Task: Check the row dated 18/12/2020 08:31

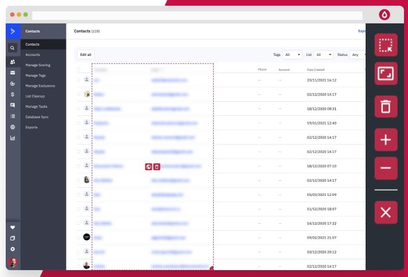Action: click(79, 109)
